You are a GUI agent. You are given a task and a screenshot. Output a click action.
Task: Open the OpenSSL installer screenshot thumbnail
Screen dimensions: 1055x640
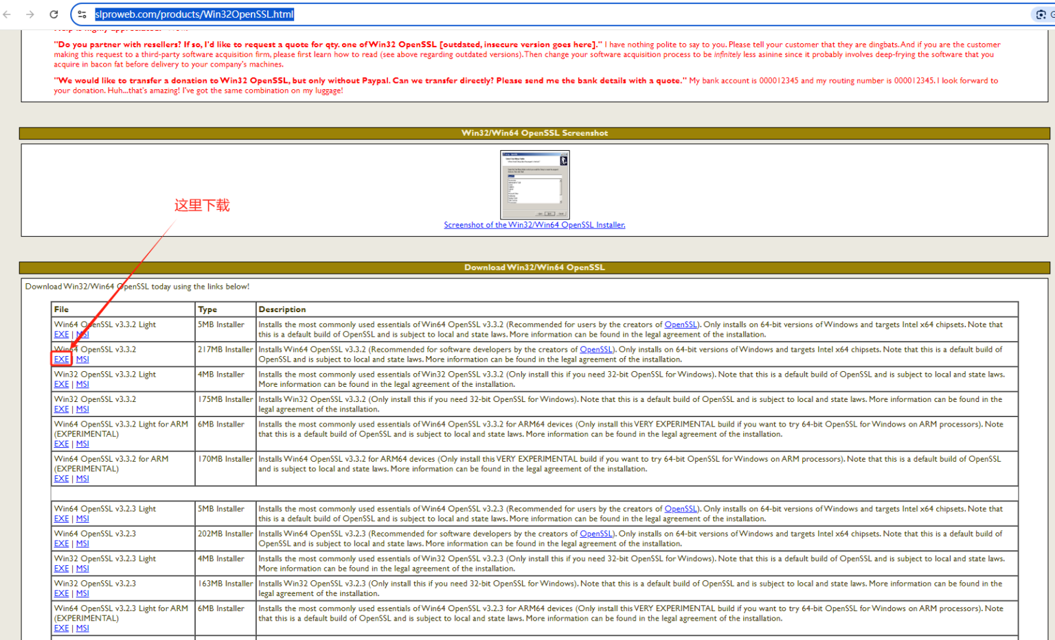click(x=534, y=185)
